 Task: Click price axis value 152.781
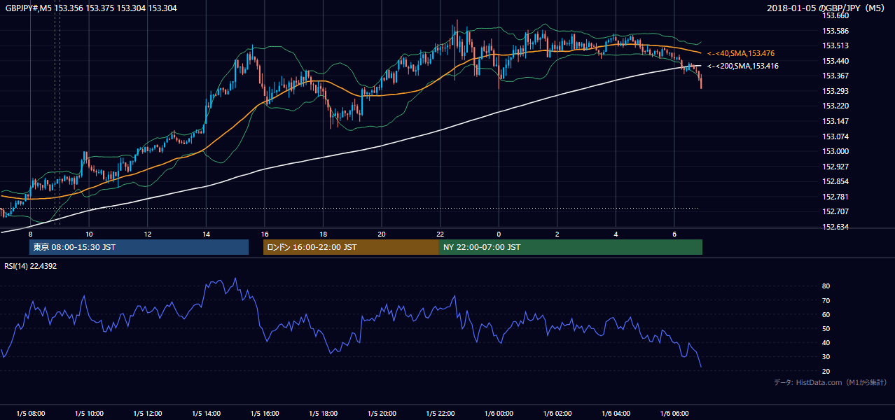point(835,197)
